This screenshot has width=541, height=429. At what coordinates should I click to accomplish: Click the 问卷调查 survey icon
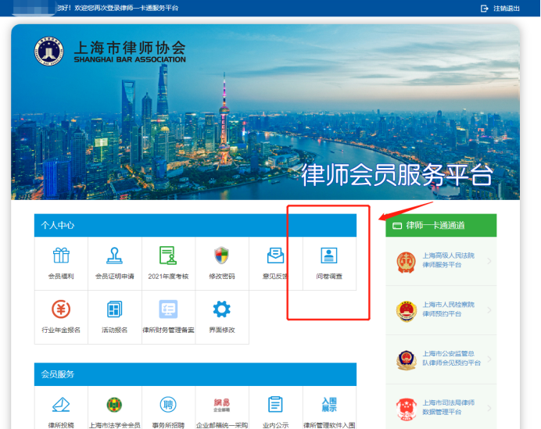(329, 256)
